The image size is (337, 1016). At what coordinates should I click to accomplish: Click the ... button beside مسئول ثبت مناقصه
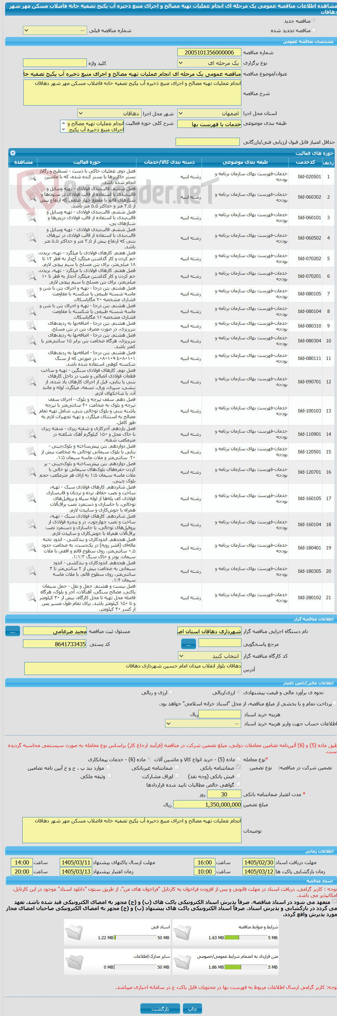[x=12, y=631]
